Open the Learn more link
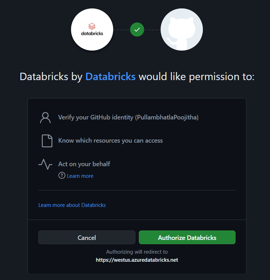The height and width of the screenshot is (280, 270). (80, 176)
